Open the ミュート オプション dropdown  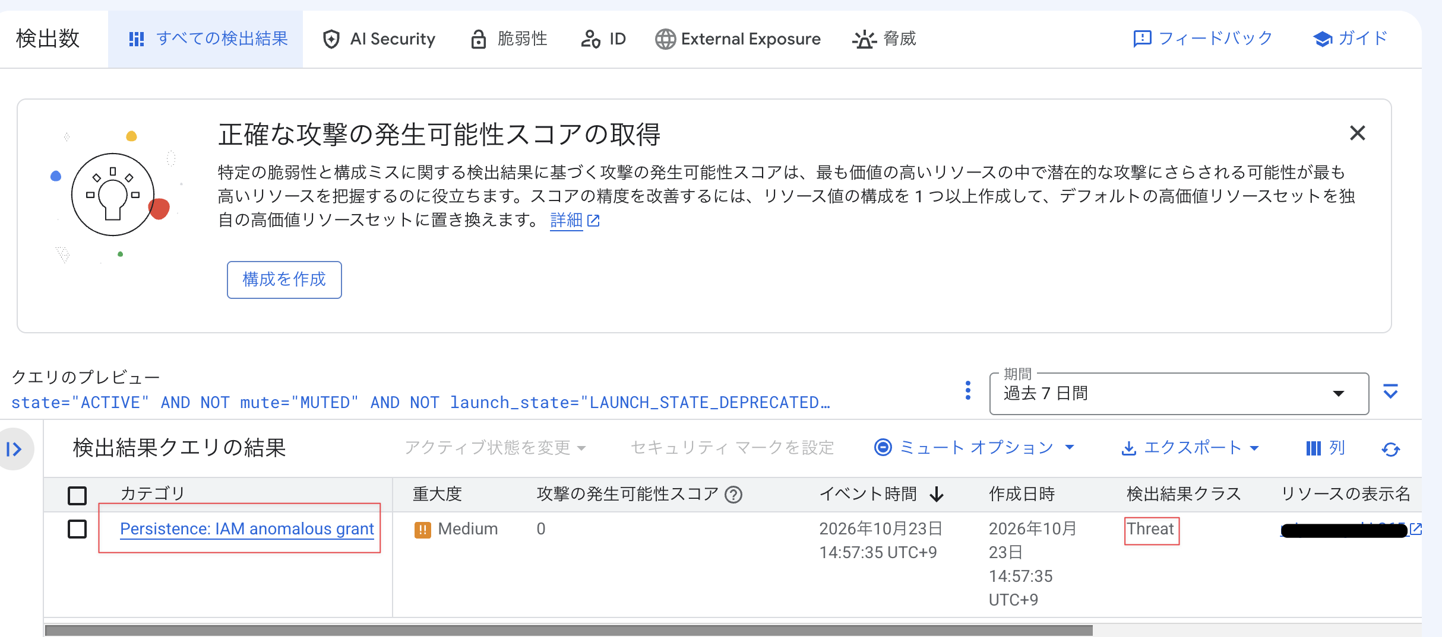tap(975, 447)
